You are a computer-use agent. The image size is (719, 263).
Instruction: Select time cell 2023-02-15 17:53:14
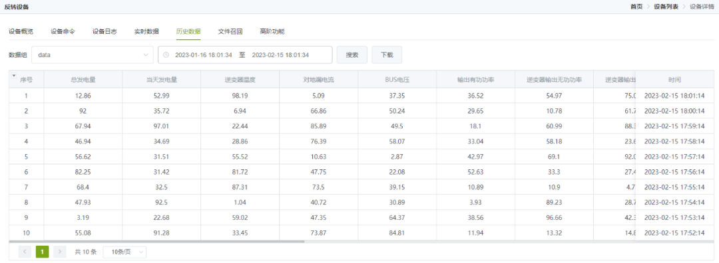tap(674, 217)
